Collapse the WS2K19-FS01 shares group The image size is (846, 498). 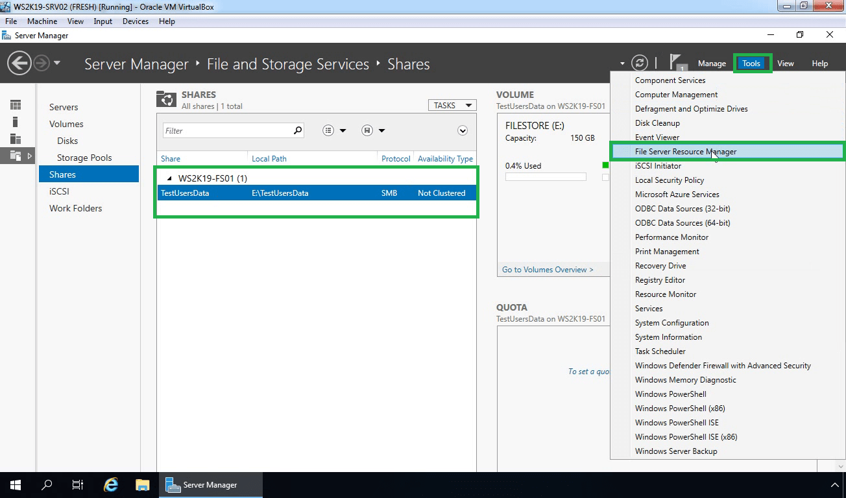click(169, 178)
